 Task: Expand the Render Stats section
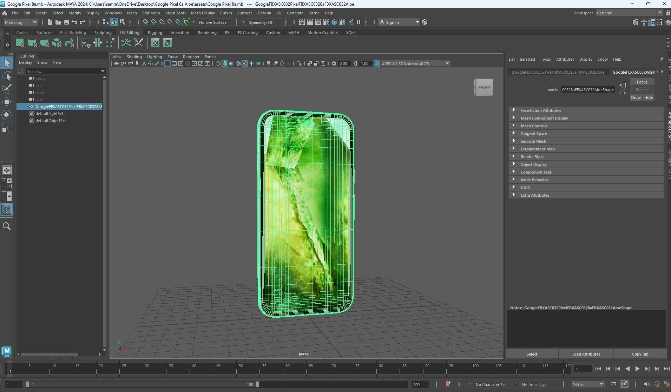coord(586,156)
